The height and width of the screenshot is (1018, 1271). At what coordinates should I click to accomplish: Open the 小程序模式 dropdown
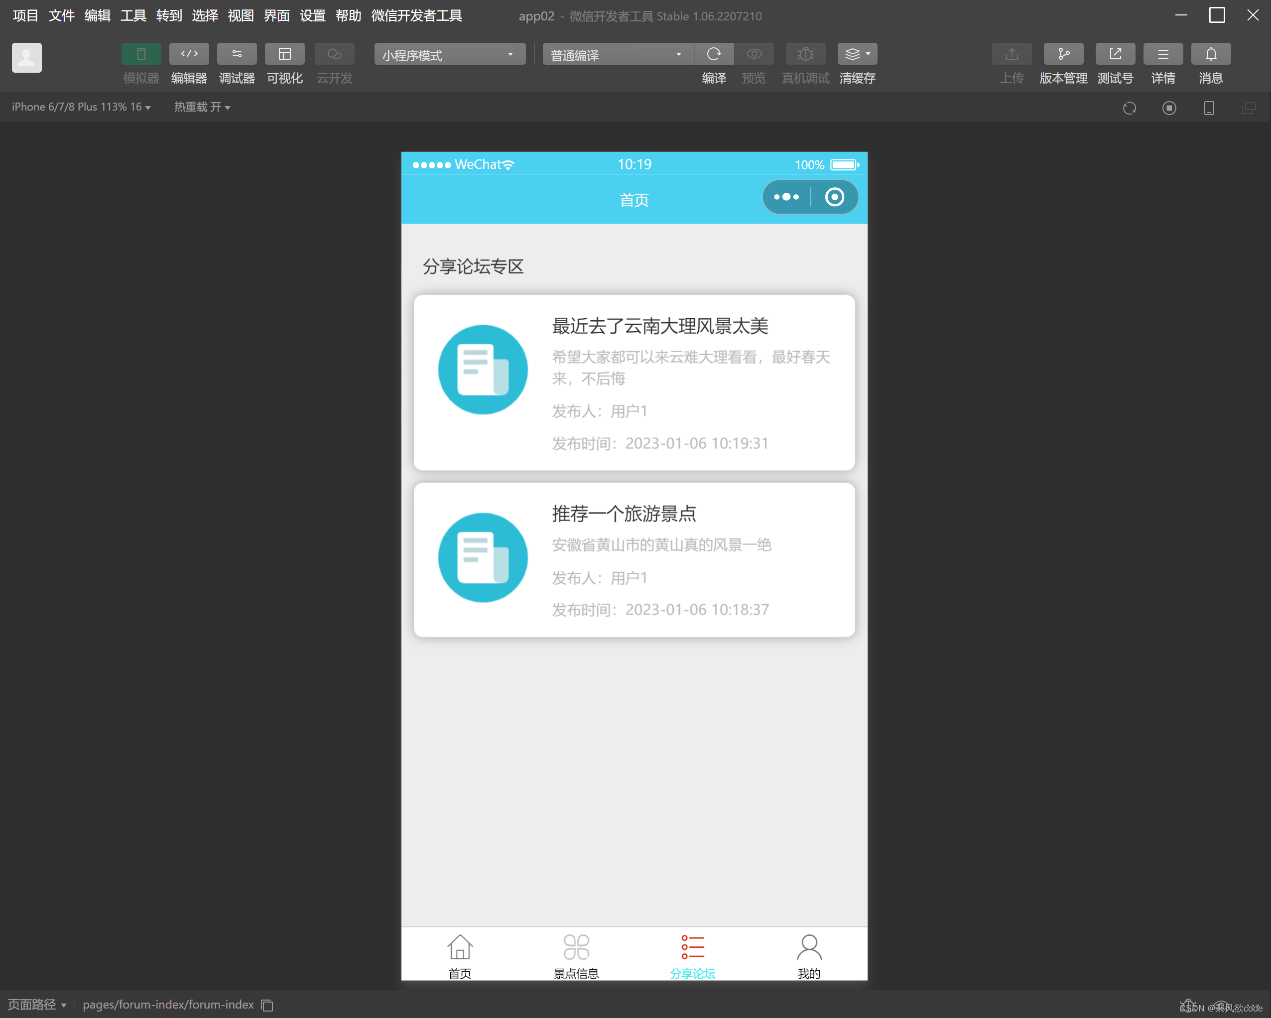(x=449, y=54)
